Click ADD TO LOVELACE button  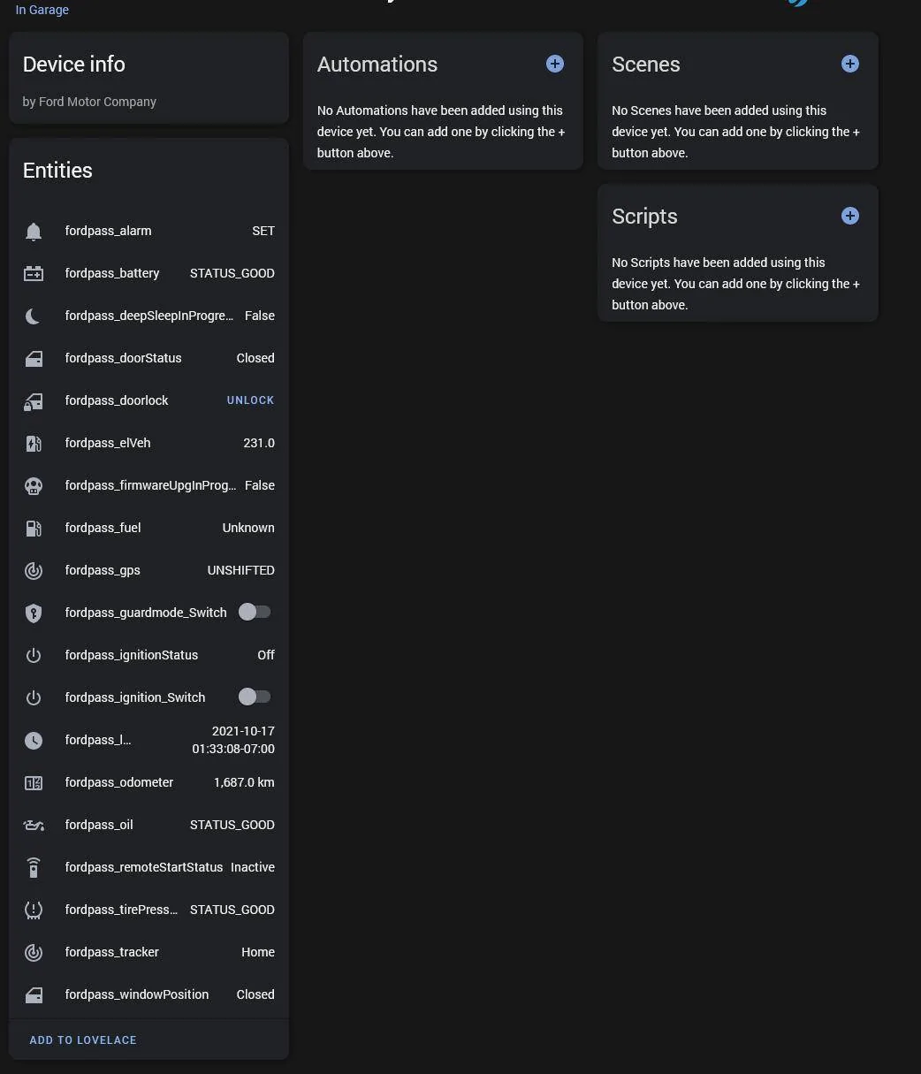coord(83,1040)
